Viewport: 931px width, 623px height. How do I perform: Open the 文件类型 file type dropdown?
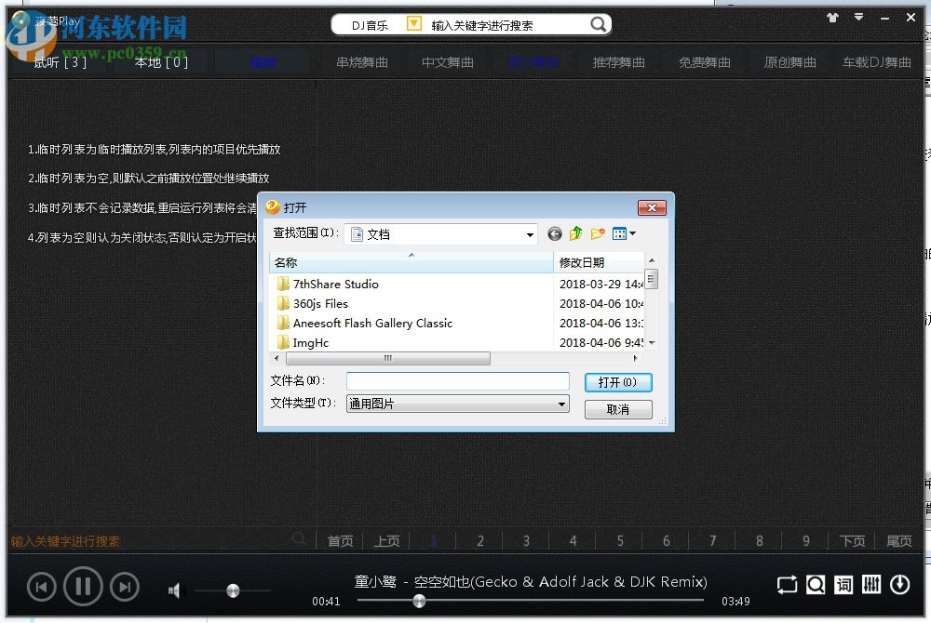click(x=560, y=404)
